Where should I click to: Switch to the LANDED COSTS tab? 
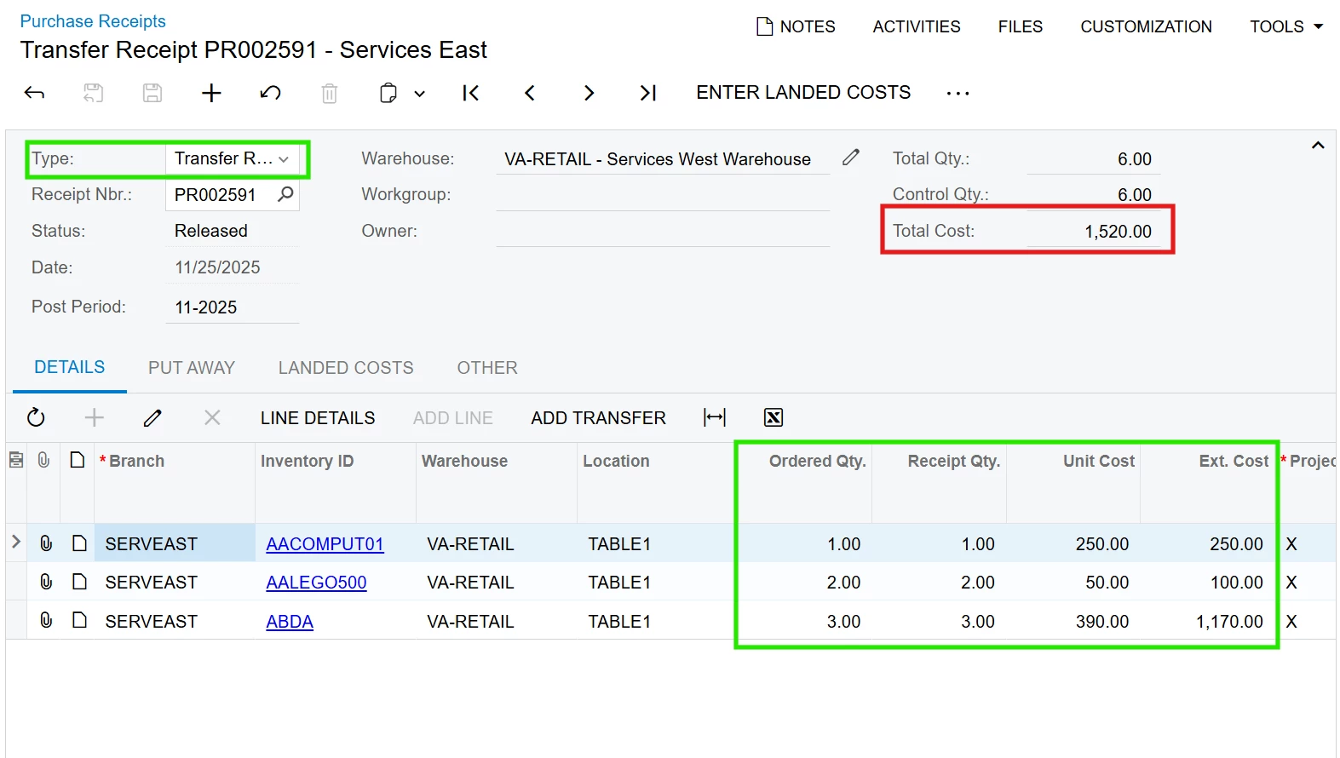click(x=346, y=368)
